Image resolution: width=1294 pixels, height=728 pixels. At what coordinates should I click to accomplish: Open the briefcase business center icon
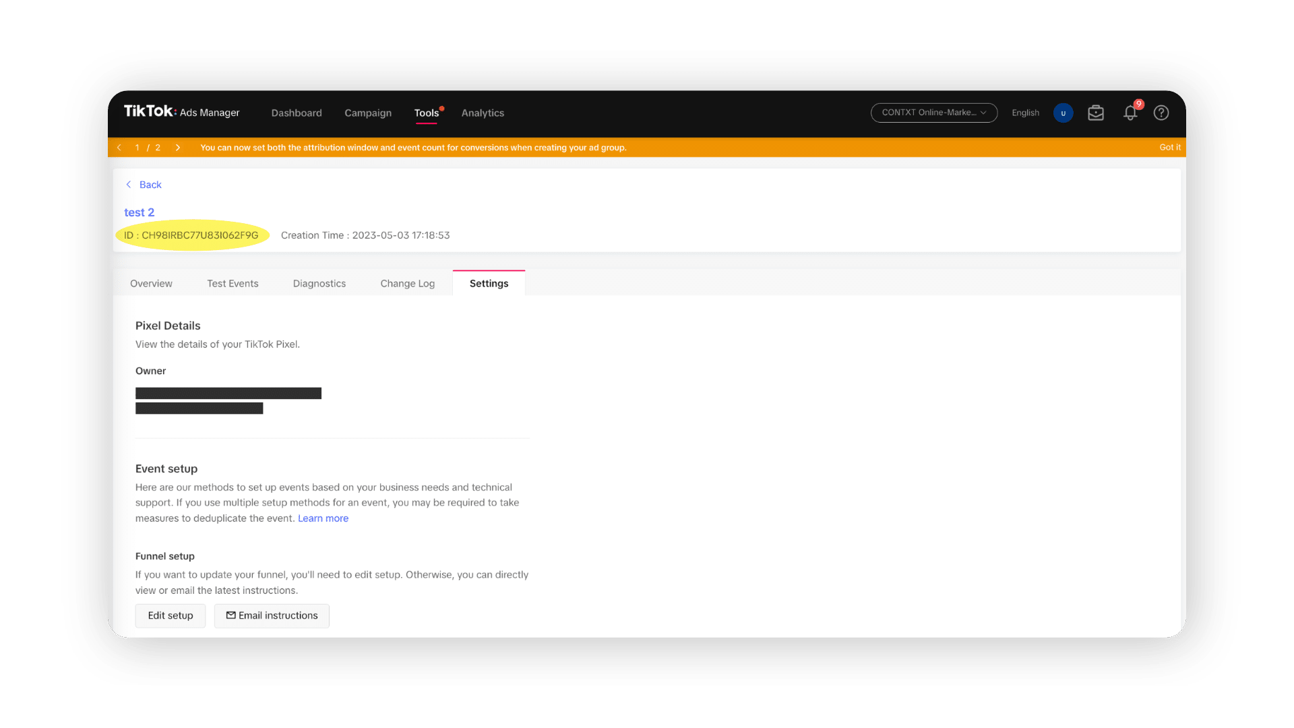tap(1096, 113)
